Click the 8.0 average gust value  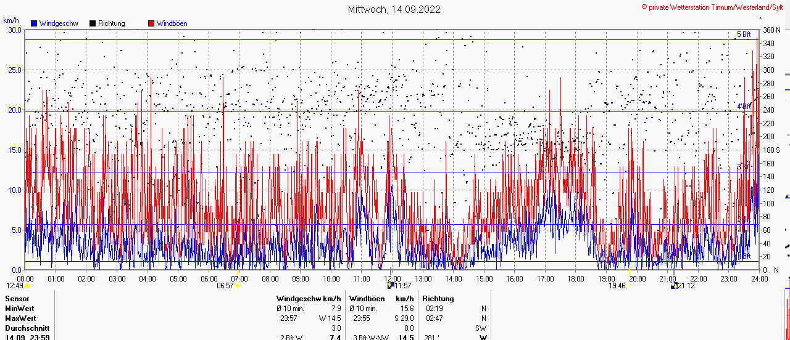pos(409,328)
